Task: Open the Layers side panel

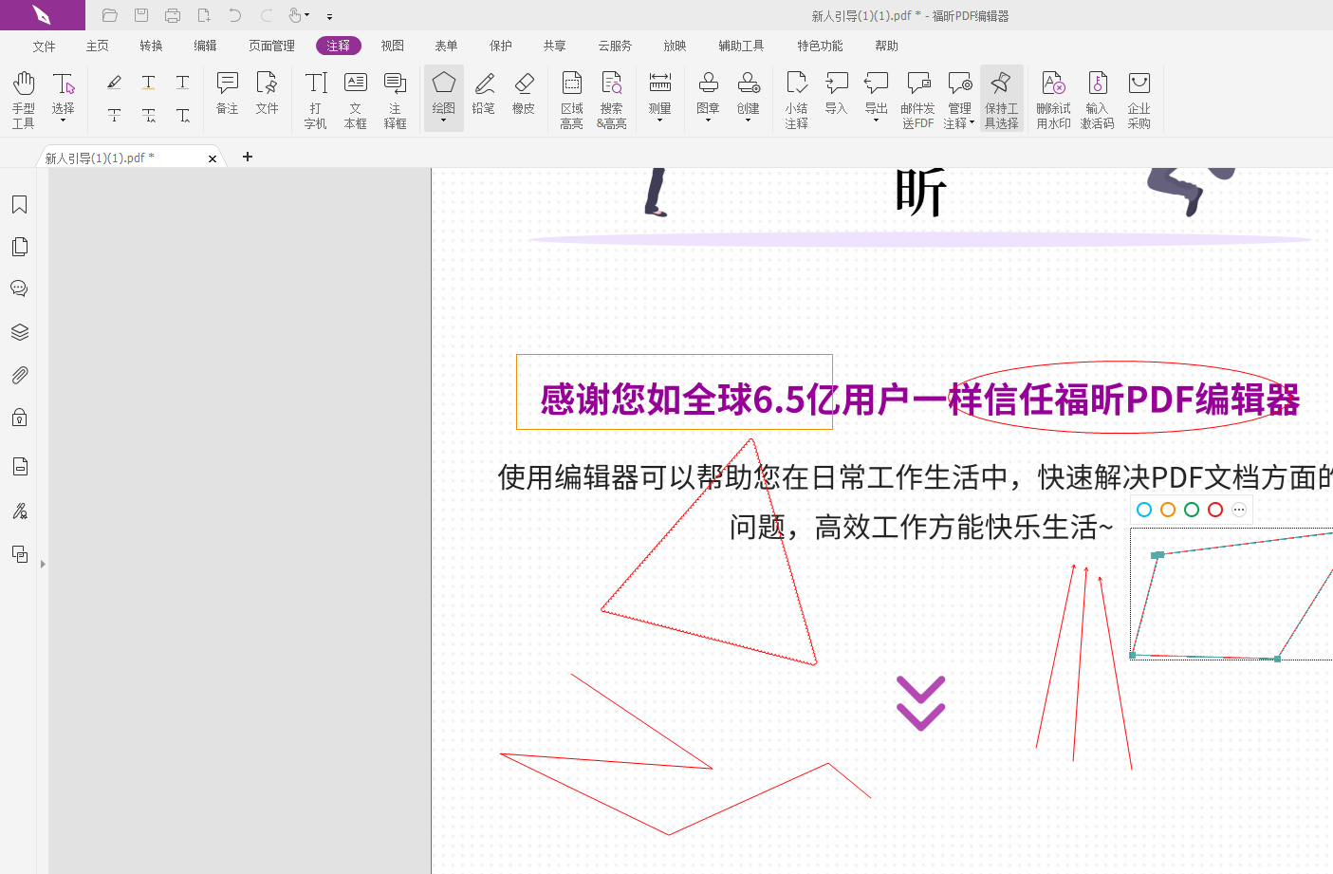Action: [x=19, y=332]
